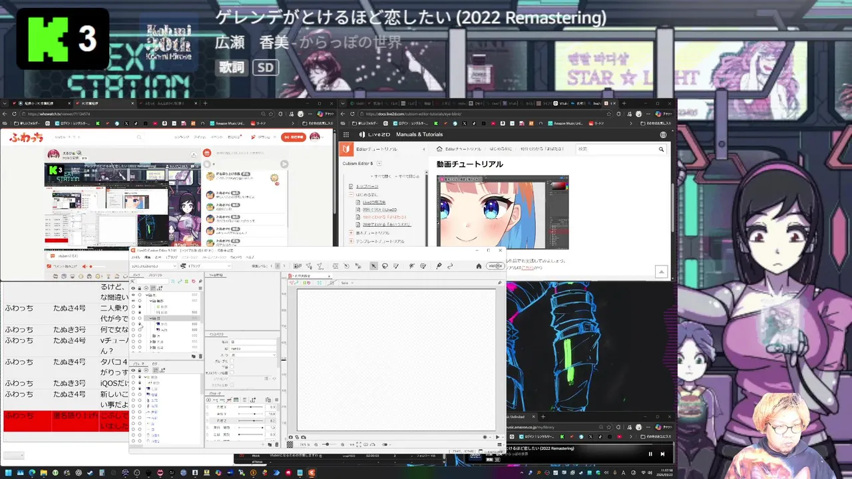
Task: Open the dropdown in Cubism inspector panel
Action: click(252, 355)
